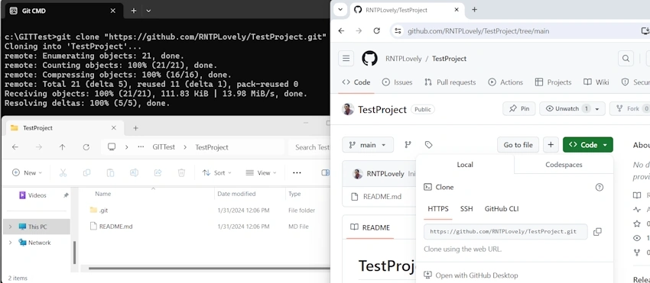The width and height of the screenshot is (650, 283).
Task: Open the Wiki tab
Action: coord(596,82)
